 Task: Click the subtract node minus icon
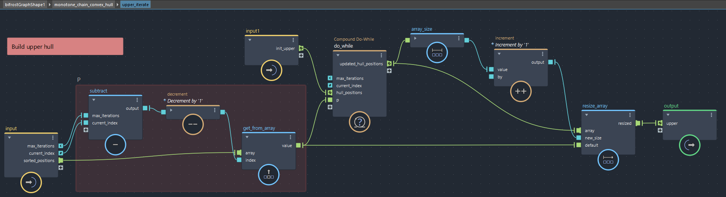[x=115, y=145]
